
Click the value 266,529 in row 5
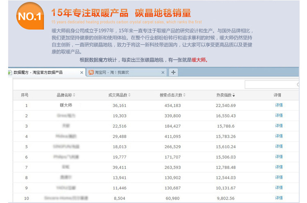tap(172, 147)
